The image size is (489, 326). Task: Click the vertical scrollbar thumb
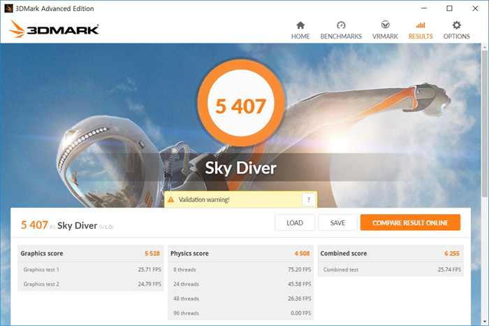coord(484,123)
